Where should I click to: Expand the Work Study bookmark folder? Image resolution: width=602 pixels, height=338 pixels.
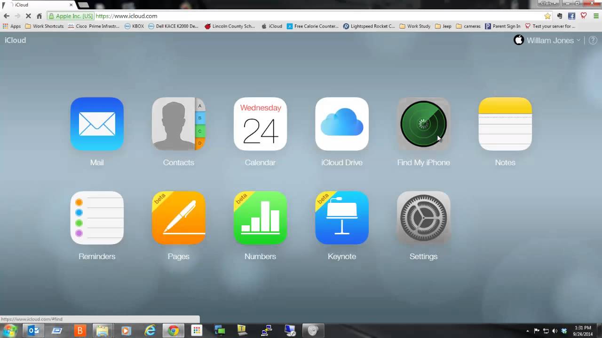pos(415,26)
